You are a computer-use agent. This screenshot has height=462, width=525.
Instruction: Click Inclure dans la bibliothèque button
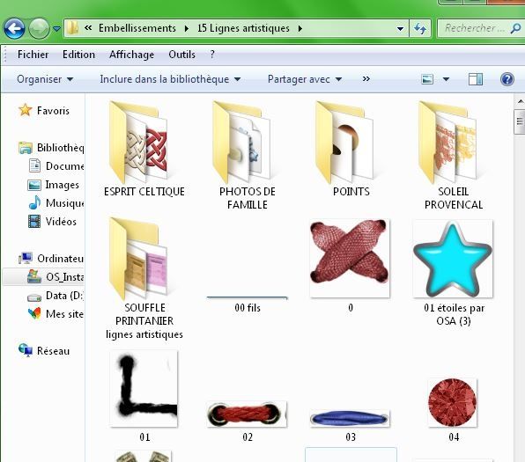[170, 79]
